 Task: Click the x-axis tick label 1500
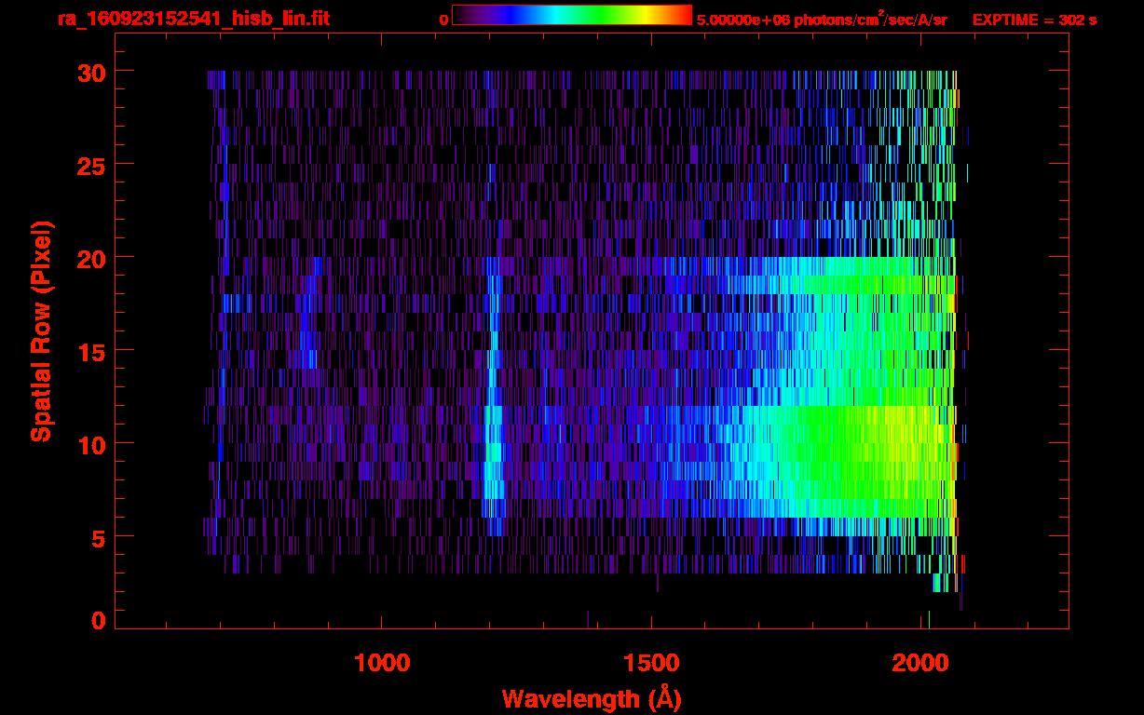pos(652,663)
